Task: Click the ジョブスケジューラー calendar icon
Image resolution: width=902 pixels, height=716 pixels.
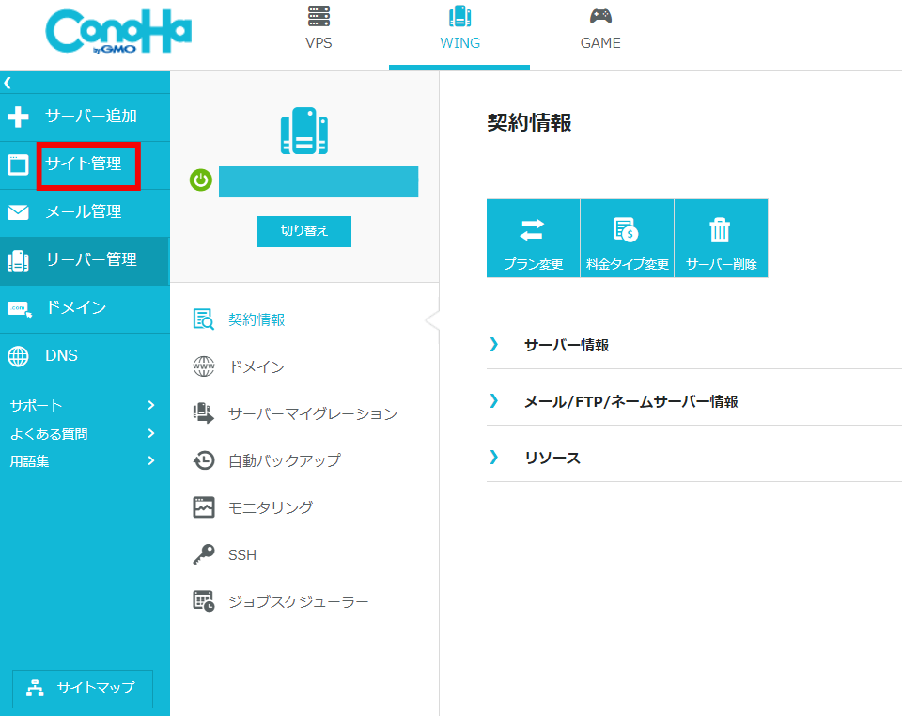Action: tap(203, 601)
